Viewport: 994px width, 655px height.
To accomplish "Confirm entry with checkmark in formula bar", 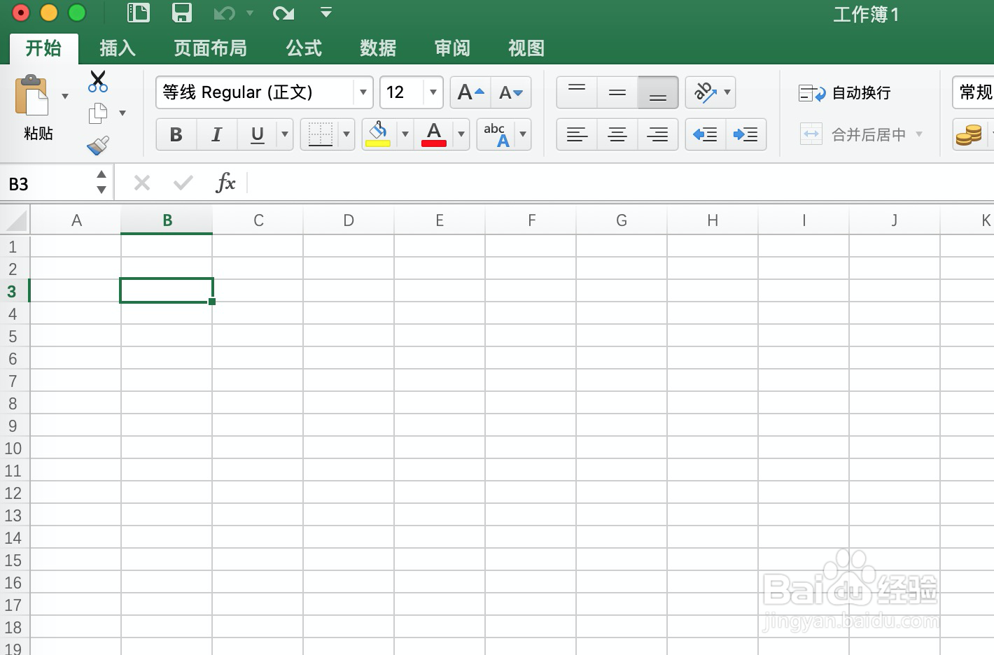I will (x=183, y=183).
